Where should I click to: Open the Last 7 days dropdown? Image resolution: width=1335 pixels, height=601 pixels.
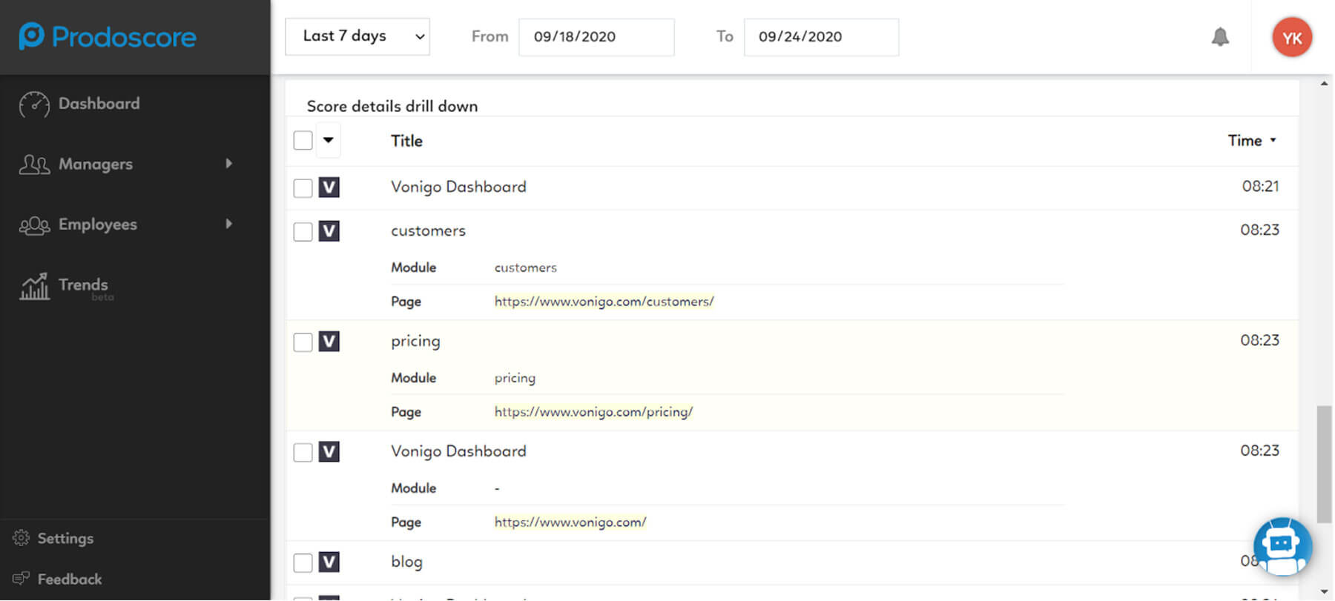(x=357, y=36)
